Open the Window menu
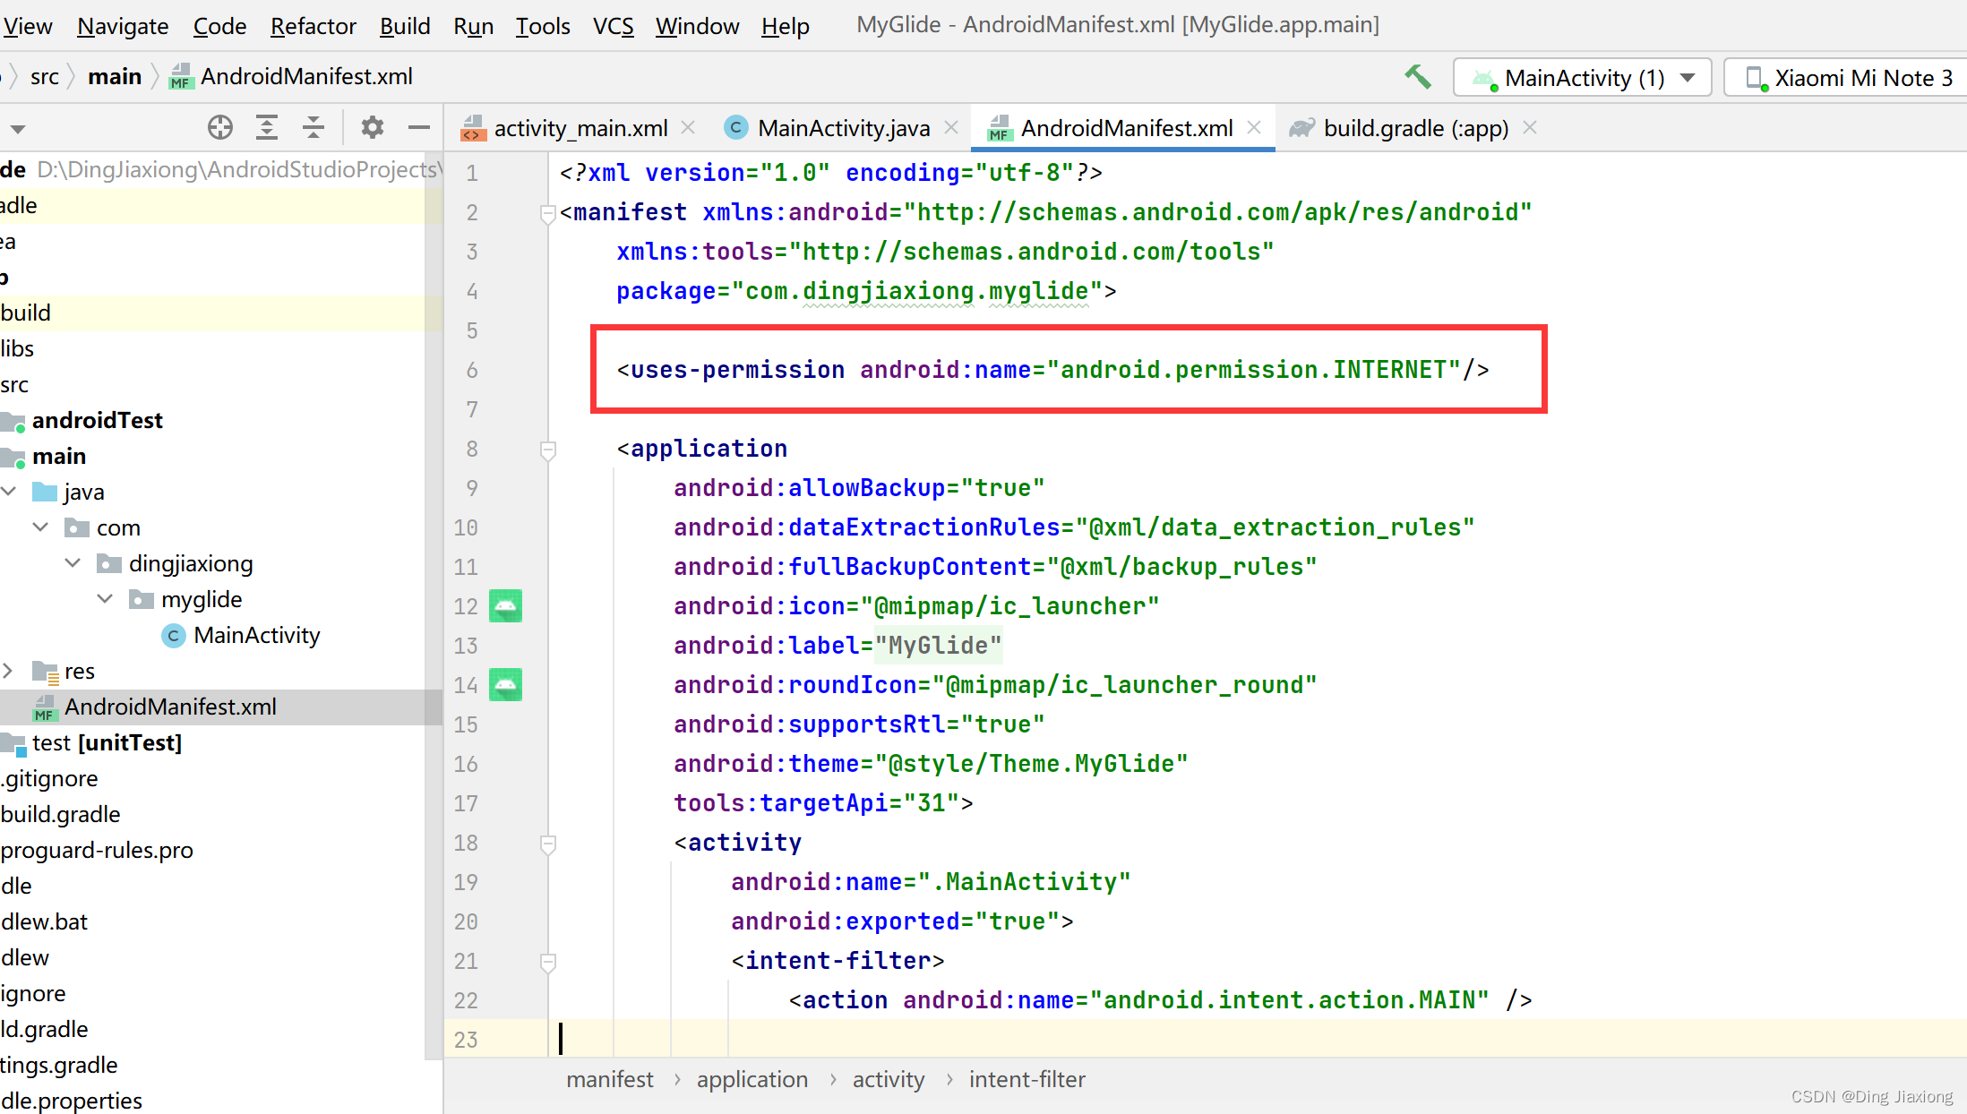The width and height of the screenshot is (1967, 1114). coord(698,26)
